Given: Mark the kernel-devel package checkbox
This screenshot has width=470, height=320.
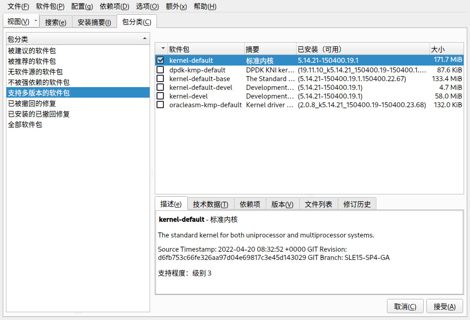Looking at the screenshot, I should click(160, 96).
